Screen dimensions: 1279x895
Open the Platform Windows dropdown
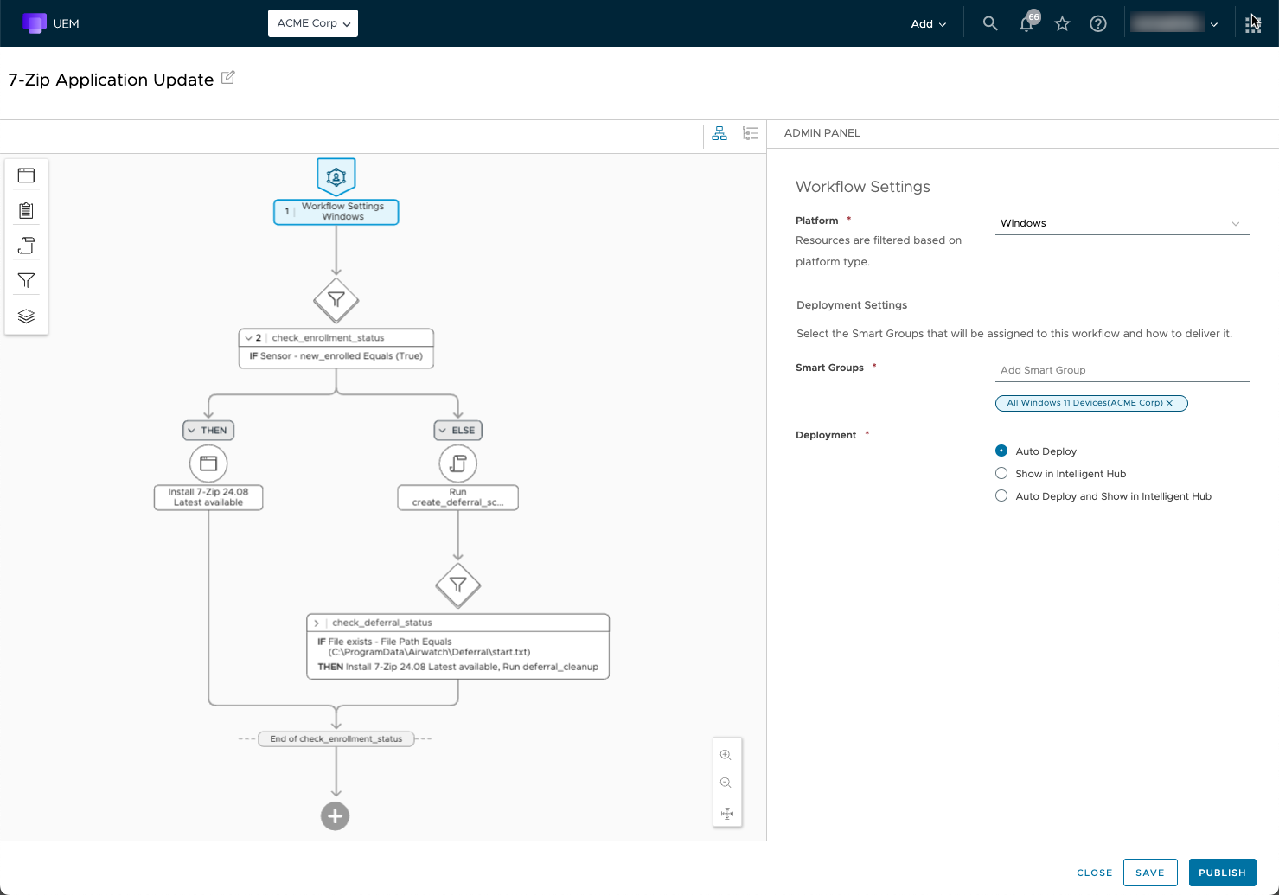1122,223
